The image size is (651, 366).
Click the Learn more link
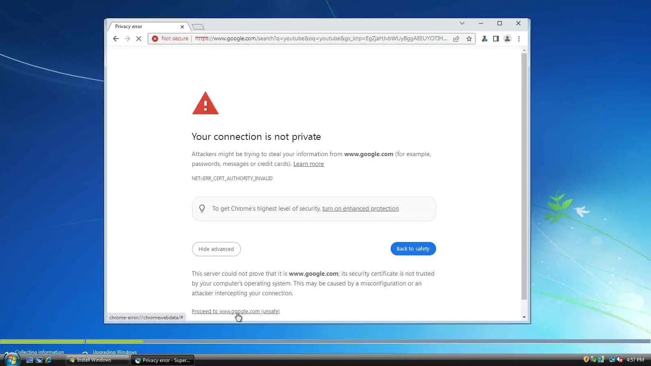(308, 164)
